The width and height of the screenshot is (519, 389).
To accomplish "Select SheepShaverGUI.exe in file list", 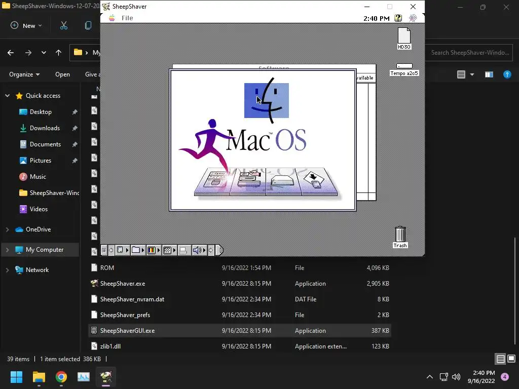I will pyautogui.click(x=240, y=330).
